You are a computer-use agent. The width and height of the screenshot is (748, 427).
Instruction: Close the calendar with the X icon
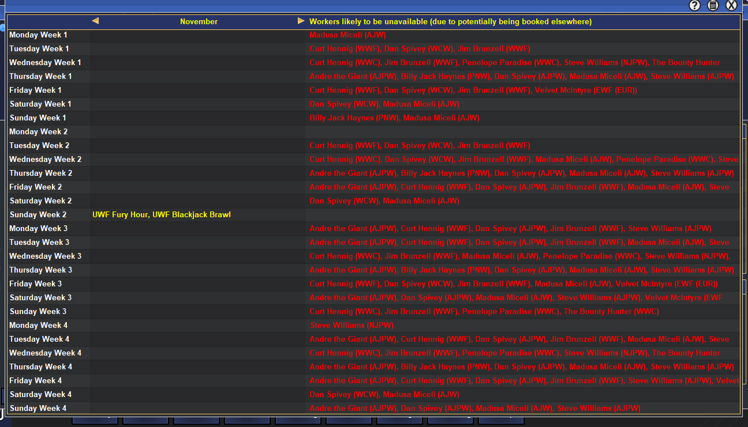coord(731,6)
